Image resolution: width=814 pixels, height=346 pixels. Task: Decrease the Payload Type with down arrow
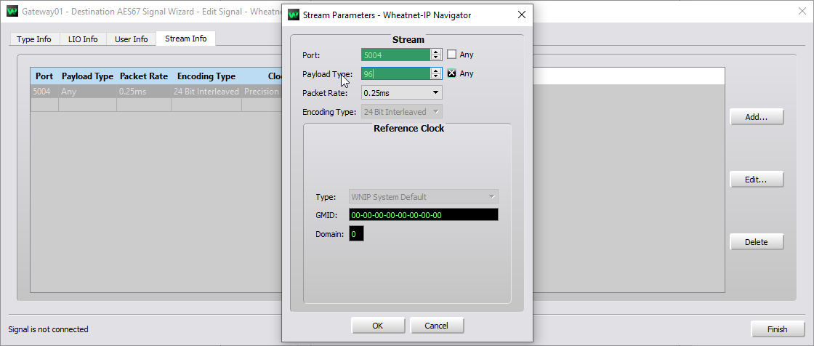coord(436,76)
